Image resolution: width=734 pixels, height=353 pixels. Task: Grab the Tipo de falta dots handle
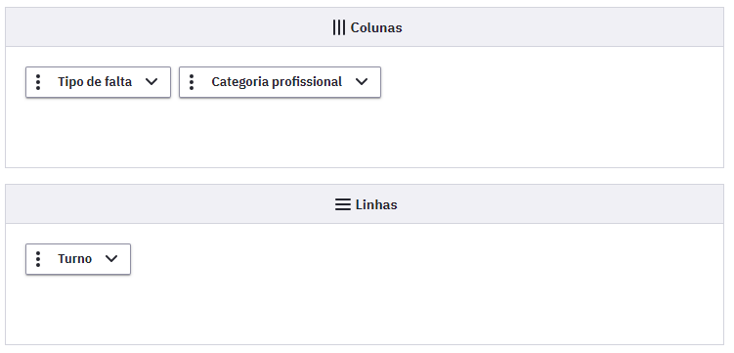38,82
